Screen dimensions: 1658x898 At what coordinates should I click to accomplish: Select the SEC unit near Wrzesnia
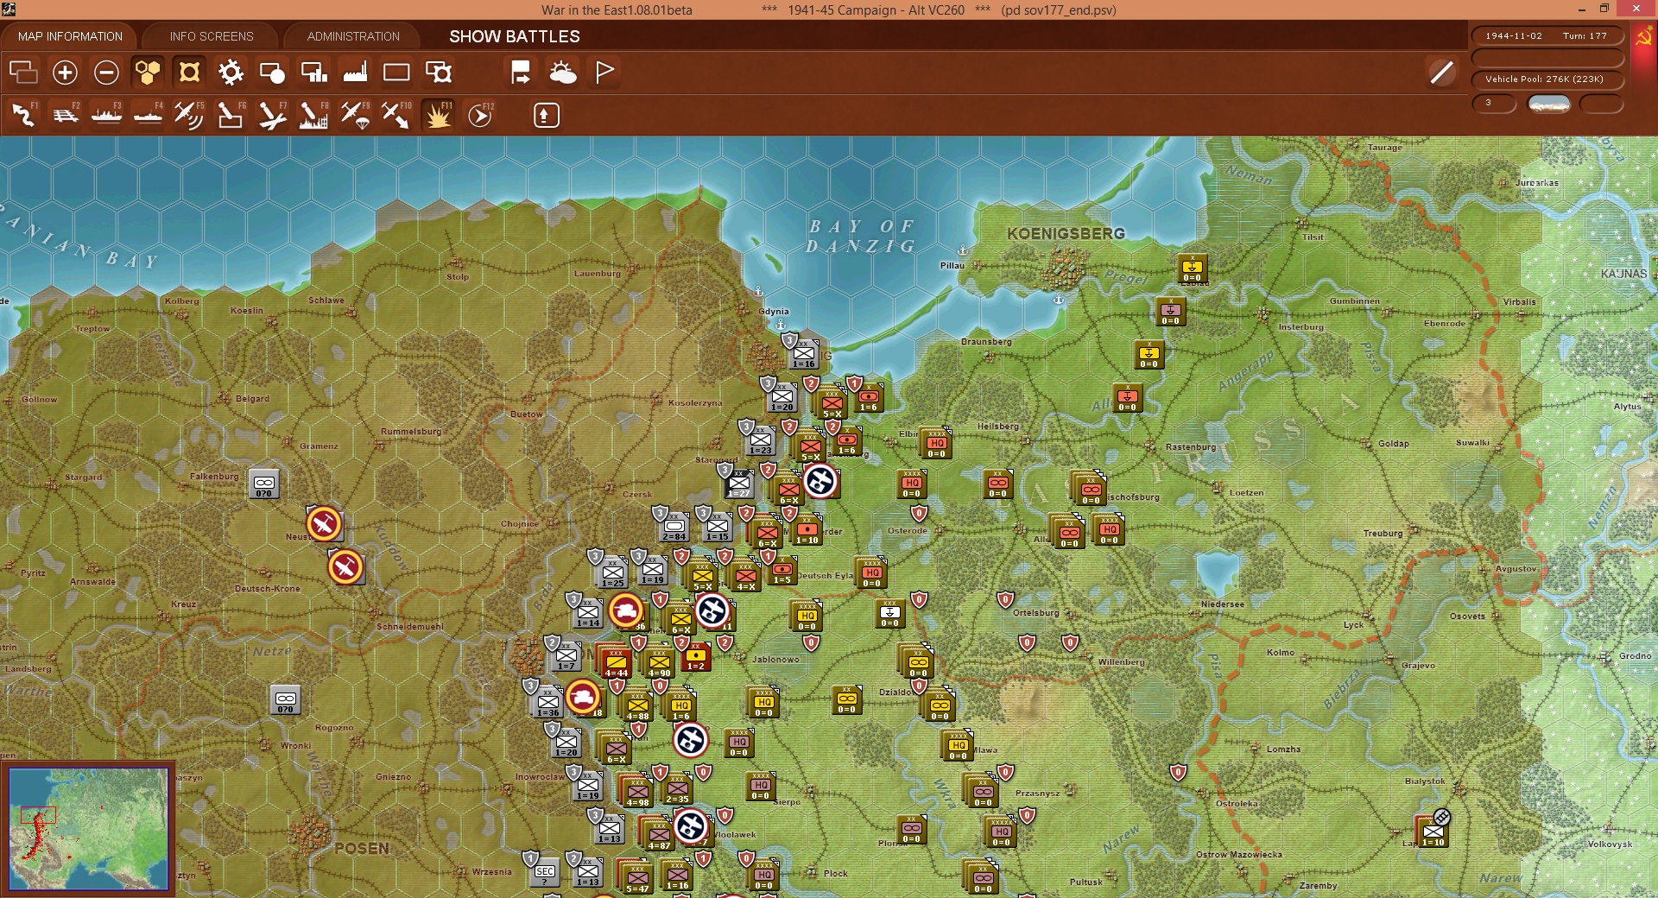pos(545,873)
